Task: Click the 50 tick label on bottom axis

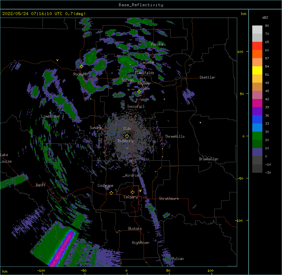Action: (168, 270)
